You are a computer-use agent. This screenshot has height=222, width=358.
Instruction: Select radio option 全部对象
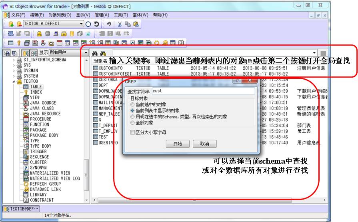pos(132,123)
